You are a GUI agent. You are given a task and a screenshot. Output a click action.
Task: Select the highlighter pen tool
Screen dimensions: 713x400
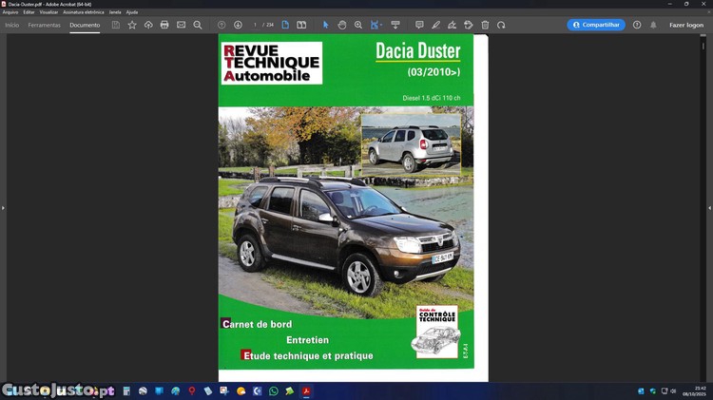(x=435, y=25)
